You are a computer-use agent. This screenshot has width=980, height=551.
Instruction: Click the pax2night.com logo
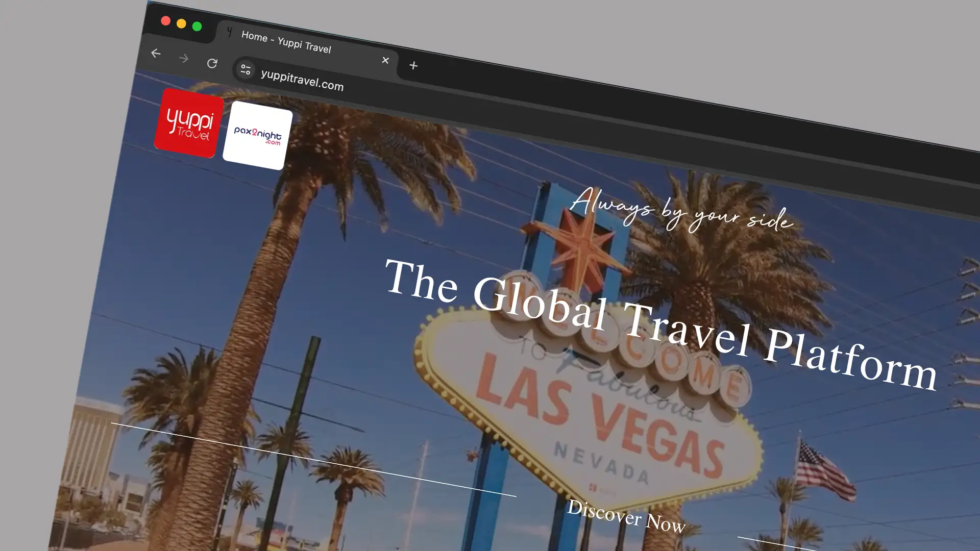(258, 135)
